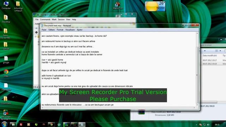Open Session menu in WinSCP
The image size is (226, 127).
pyautogui.click(x=61, y=19)
